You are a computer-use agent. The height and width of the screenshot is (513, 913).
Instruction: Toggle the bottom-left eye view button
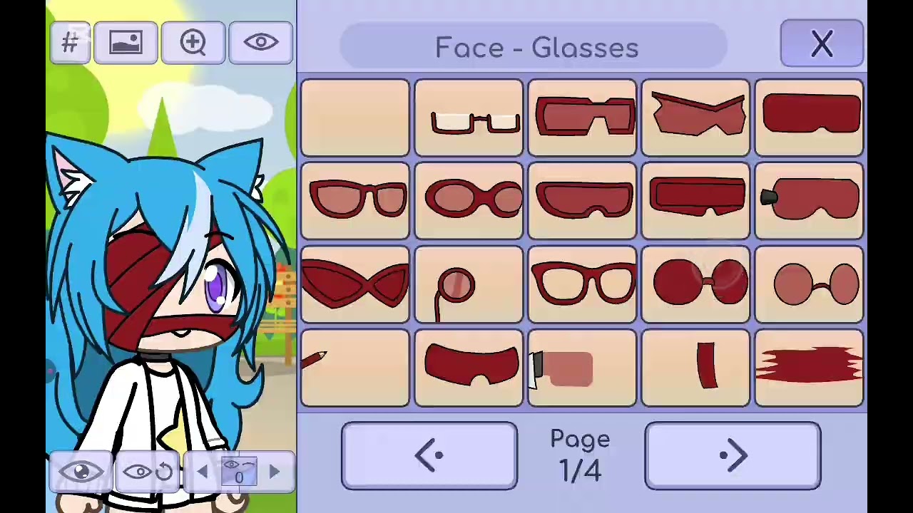pos(81,472)
